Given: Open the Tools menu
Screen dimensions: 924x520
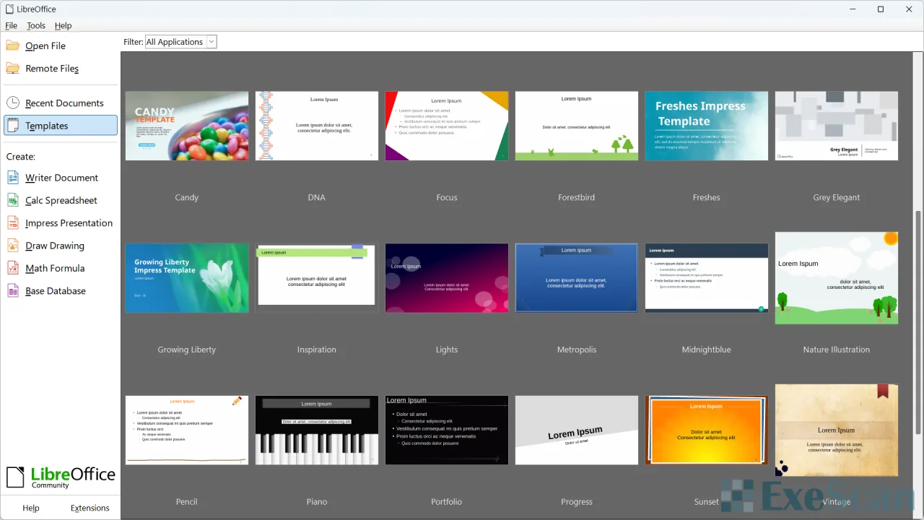Looking at the screenshot, I should click(x=36, y=25).
